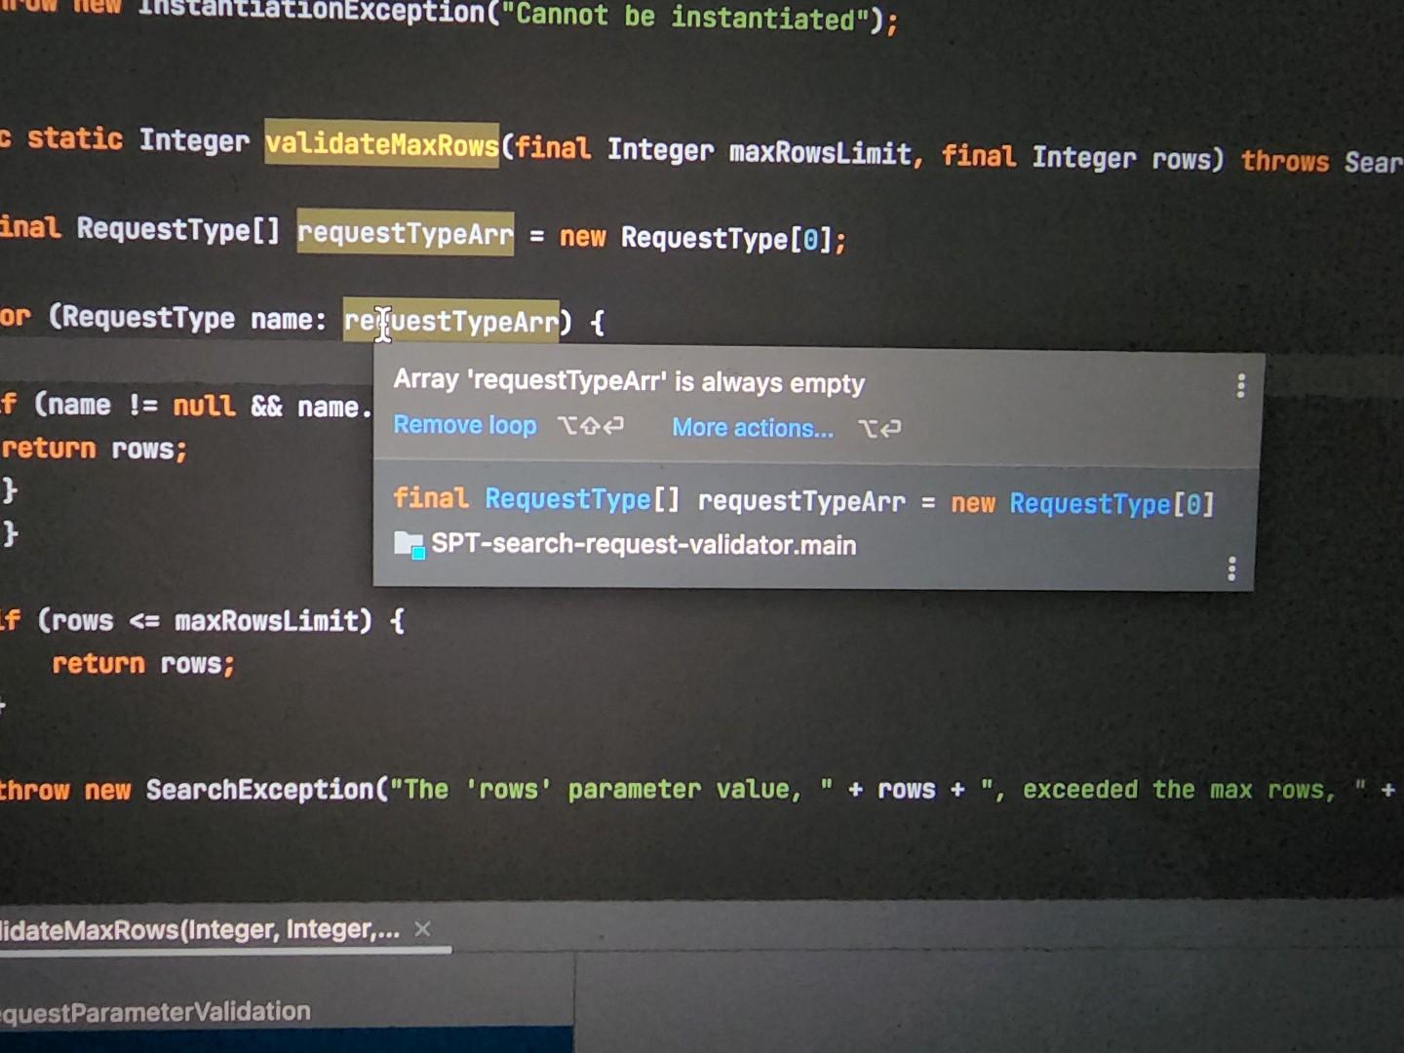Click the highlighted requestTypeArr declaration
1404x1053 pixels.
(x=404, y=233)
